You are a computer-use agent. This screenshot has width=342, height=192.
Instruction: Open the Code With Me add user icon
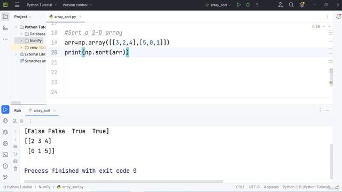281,5
